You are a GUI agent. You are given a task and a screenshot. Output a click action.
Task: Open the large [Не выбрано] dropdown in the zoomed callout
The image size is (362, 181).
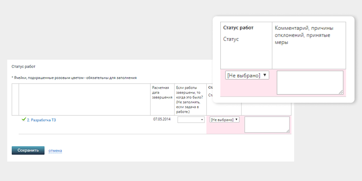click(247, 75)
